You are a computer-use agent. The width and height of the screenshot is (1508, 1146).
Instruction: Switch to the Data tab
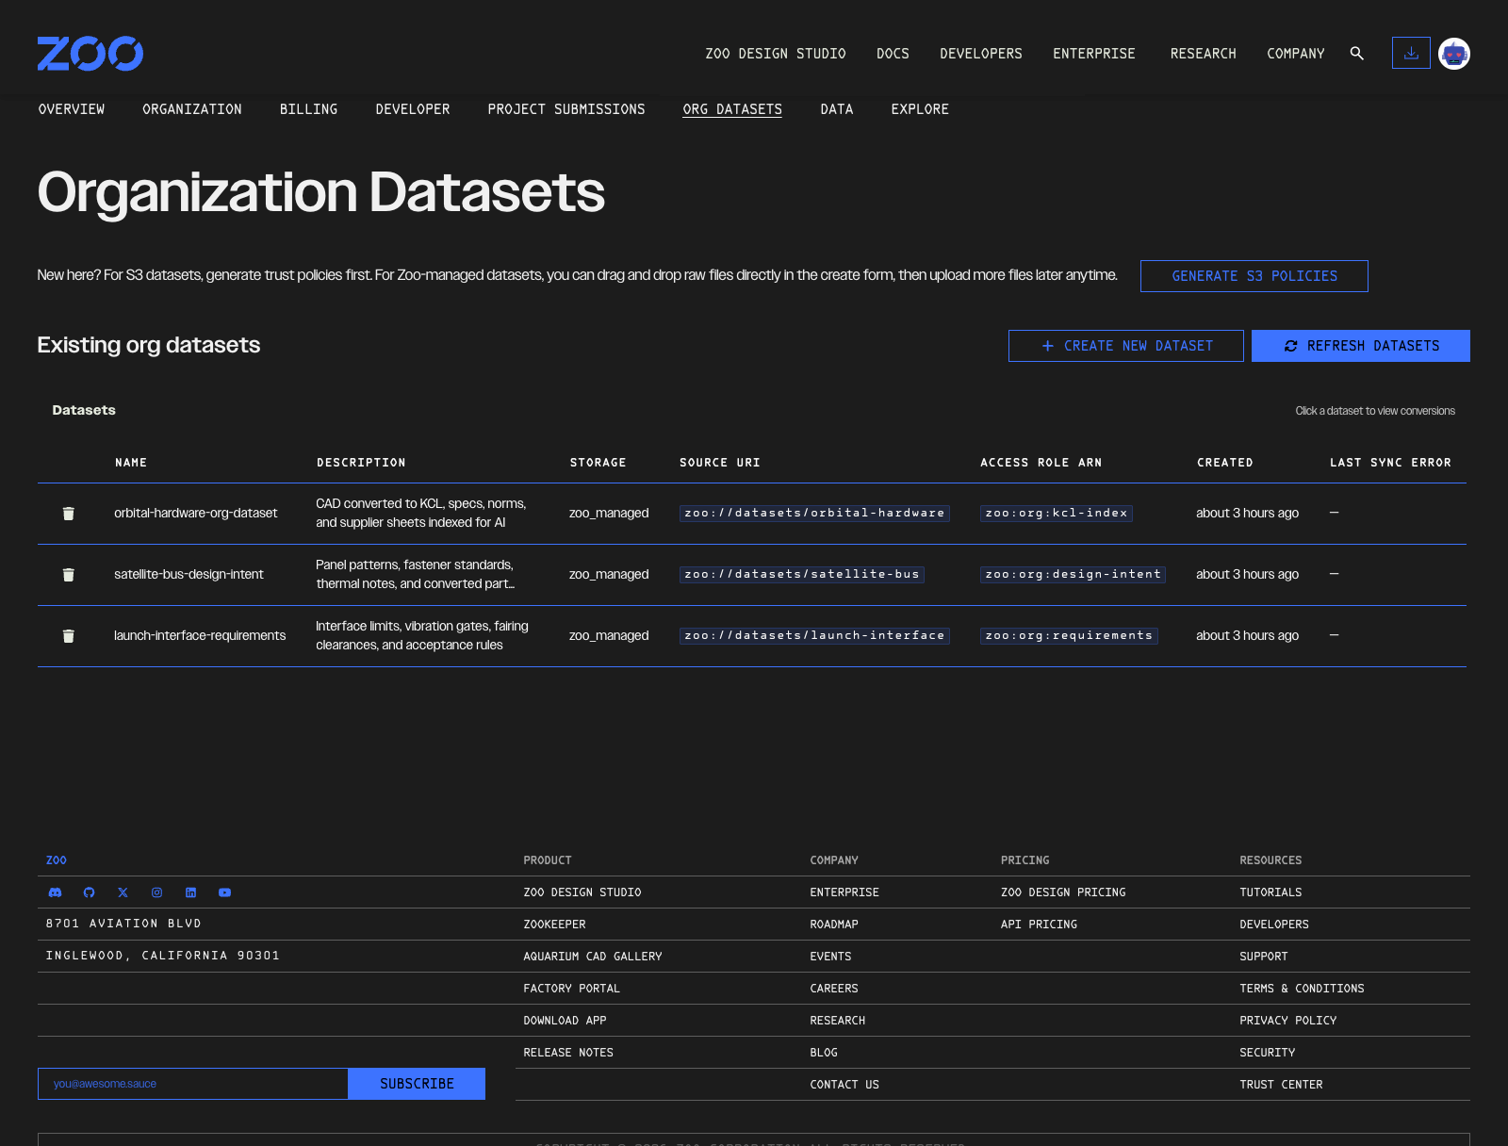pyautogui.click(x=837, y=109)
